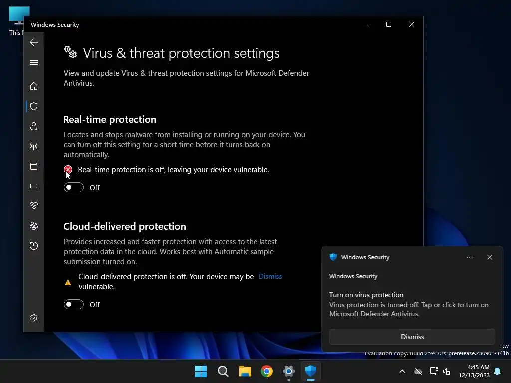Open taskbar Search

[x=223, y=371]
